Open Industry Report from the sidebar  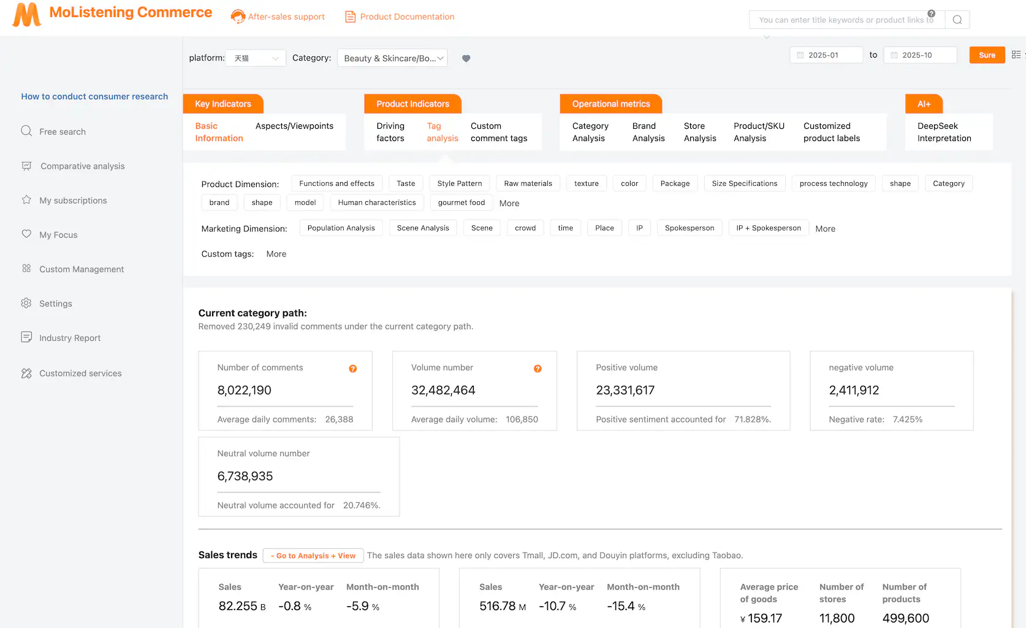pos(69,337)
